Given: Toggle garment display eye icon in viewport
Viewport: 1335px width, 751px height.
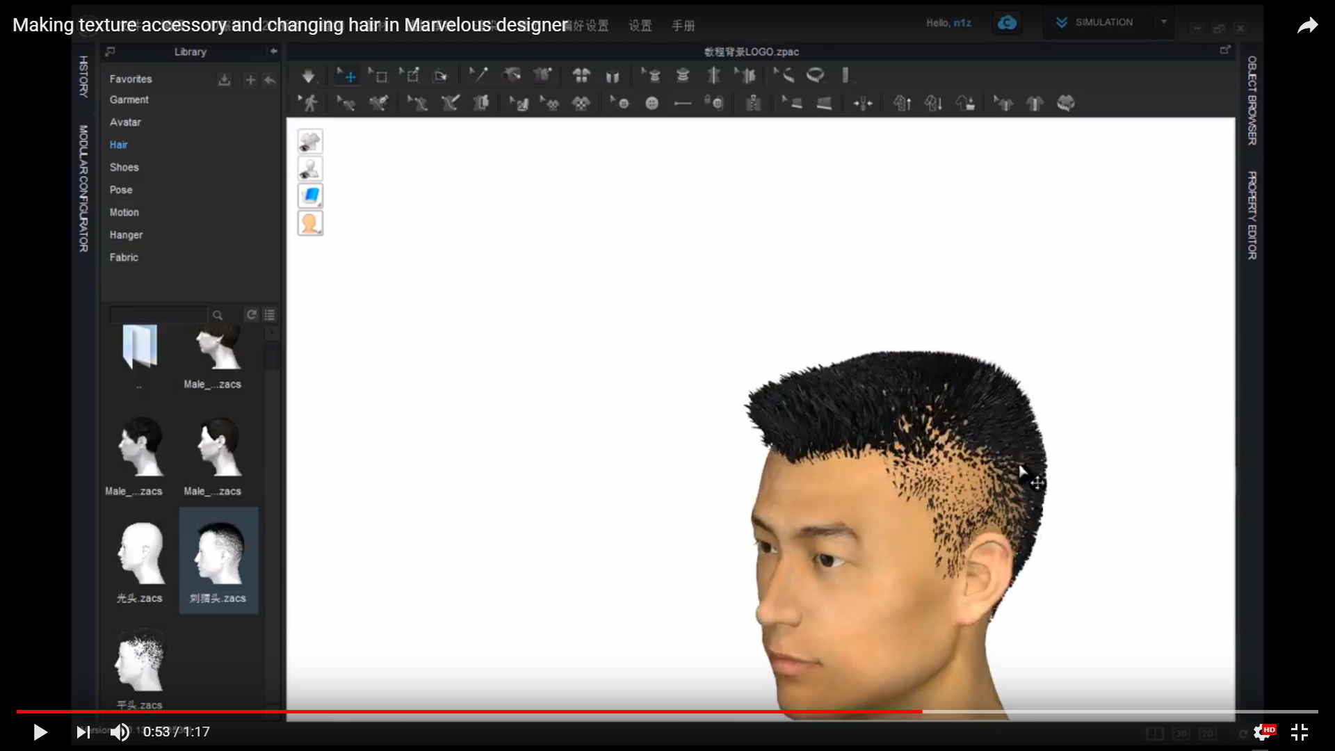Looking at the screenshot, I should tap(310, 141).
